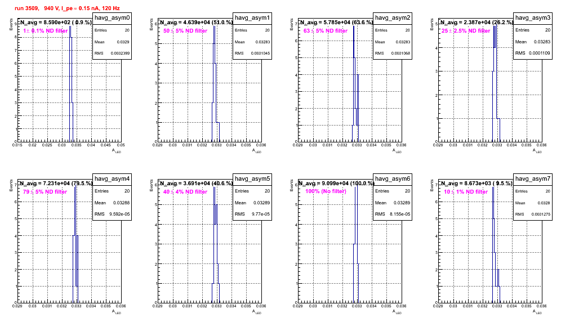
Task: Select the havg_asym5 stats box title
Action: (252, 179)
